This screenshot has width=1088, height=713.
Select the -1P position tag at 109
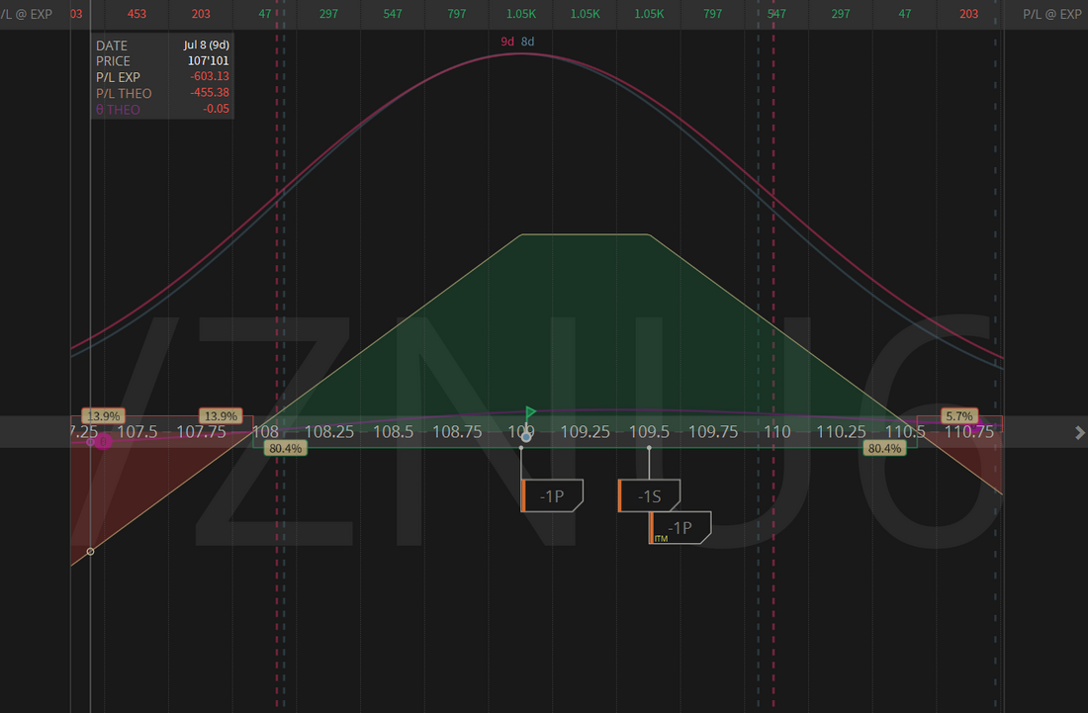pyautogui.click(x=552, y=495)
